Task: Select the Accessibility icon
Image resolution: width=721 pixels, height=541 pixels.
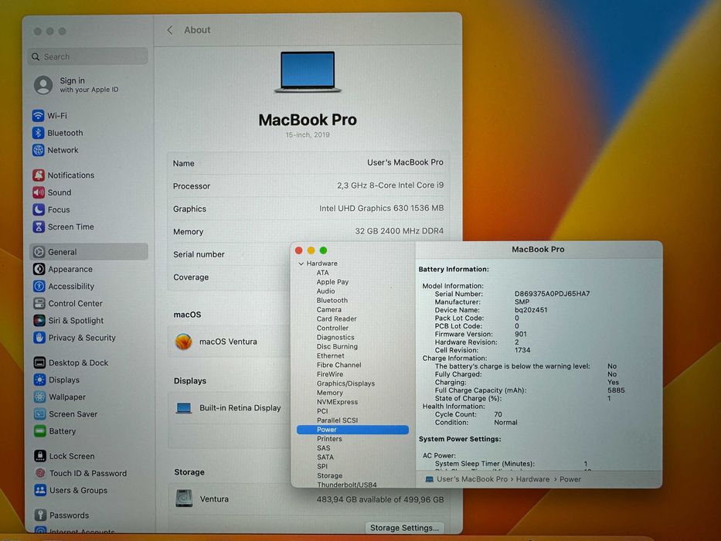Action: (39, 286)
